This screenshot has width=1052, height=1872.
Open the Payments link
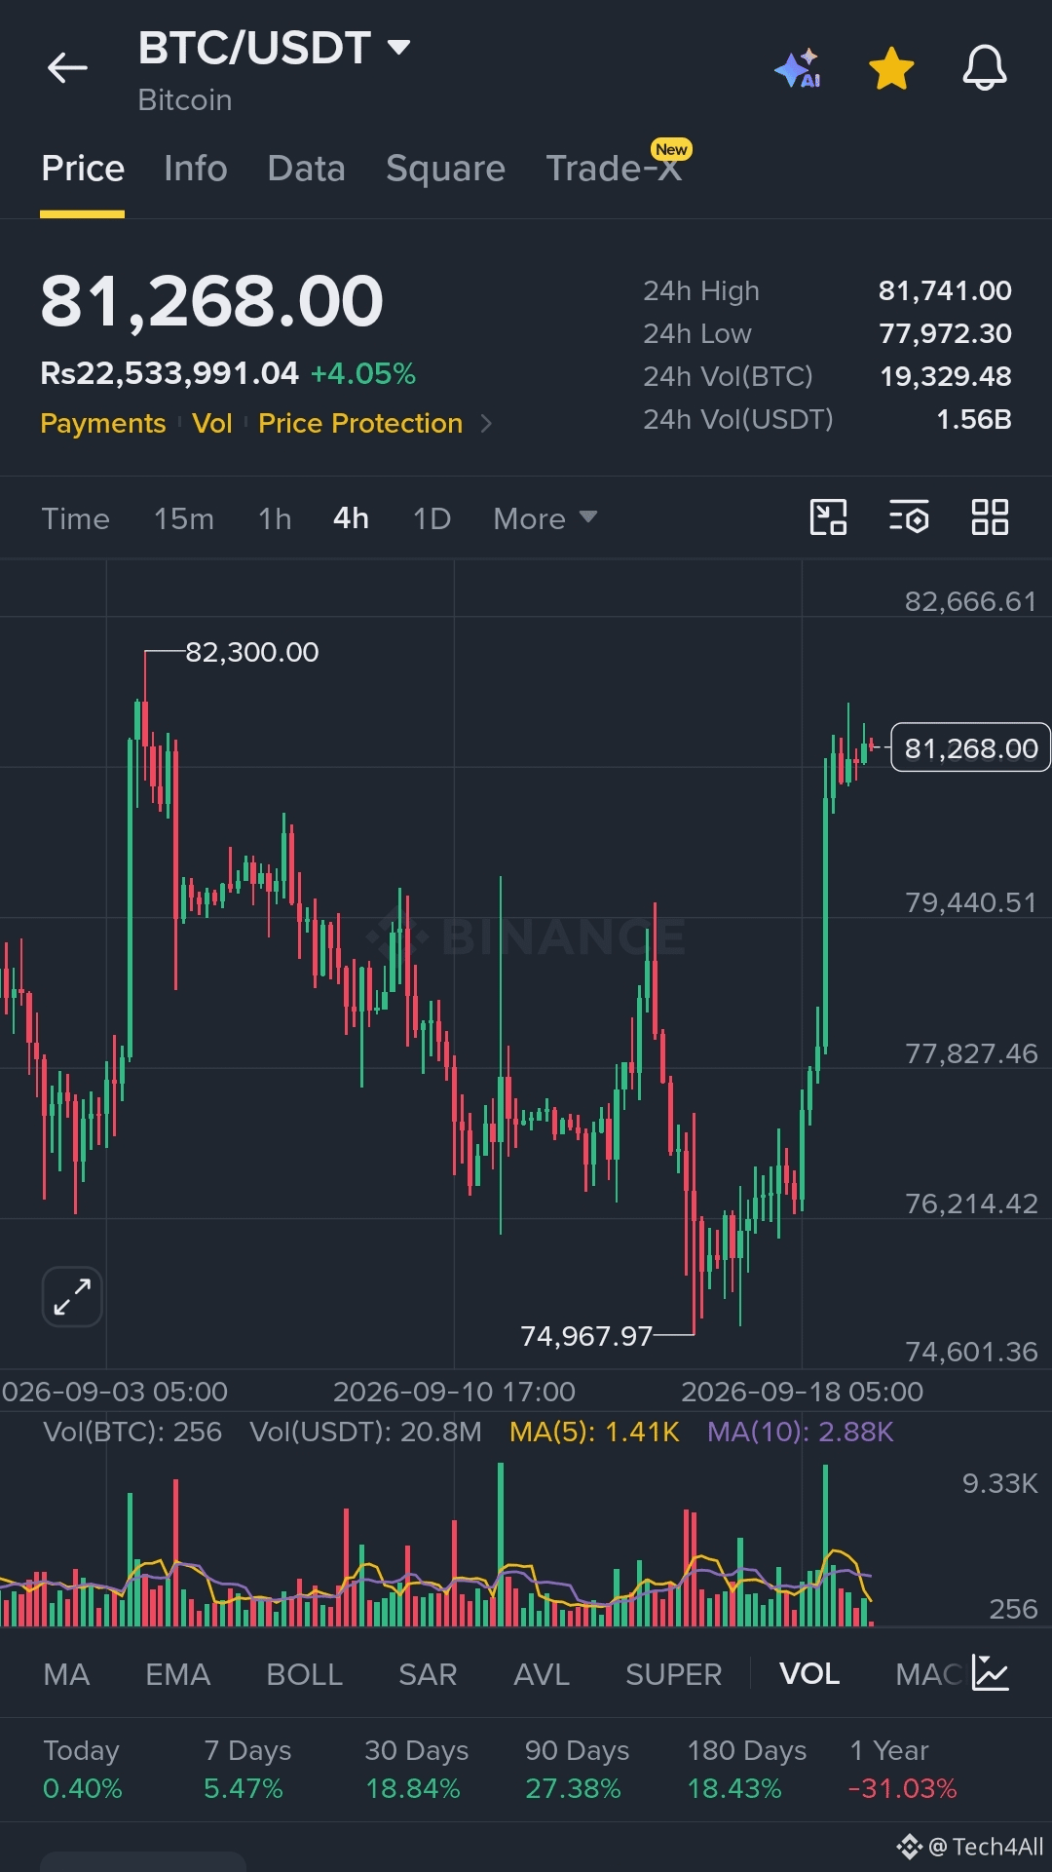(103, 424)
